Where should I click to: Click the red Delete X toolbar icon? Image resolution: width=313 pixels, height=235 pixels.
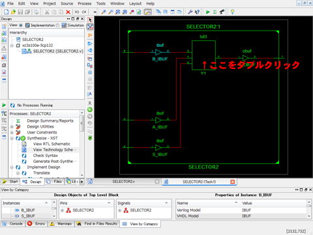[x=68, y=12]
